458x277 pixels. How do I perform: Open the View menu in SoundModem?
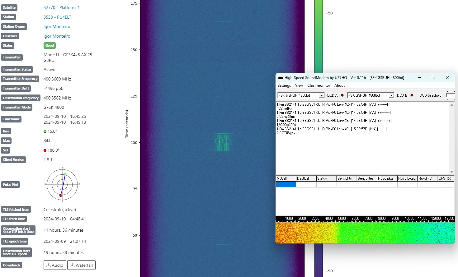299,85
